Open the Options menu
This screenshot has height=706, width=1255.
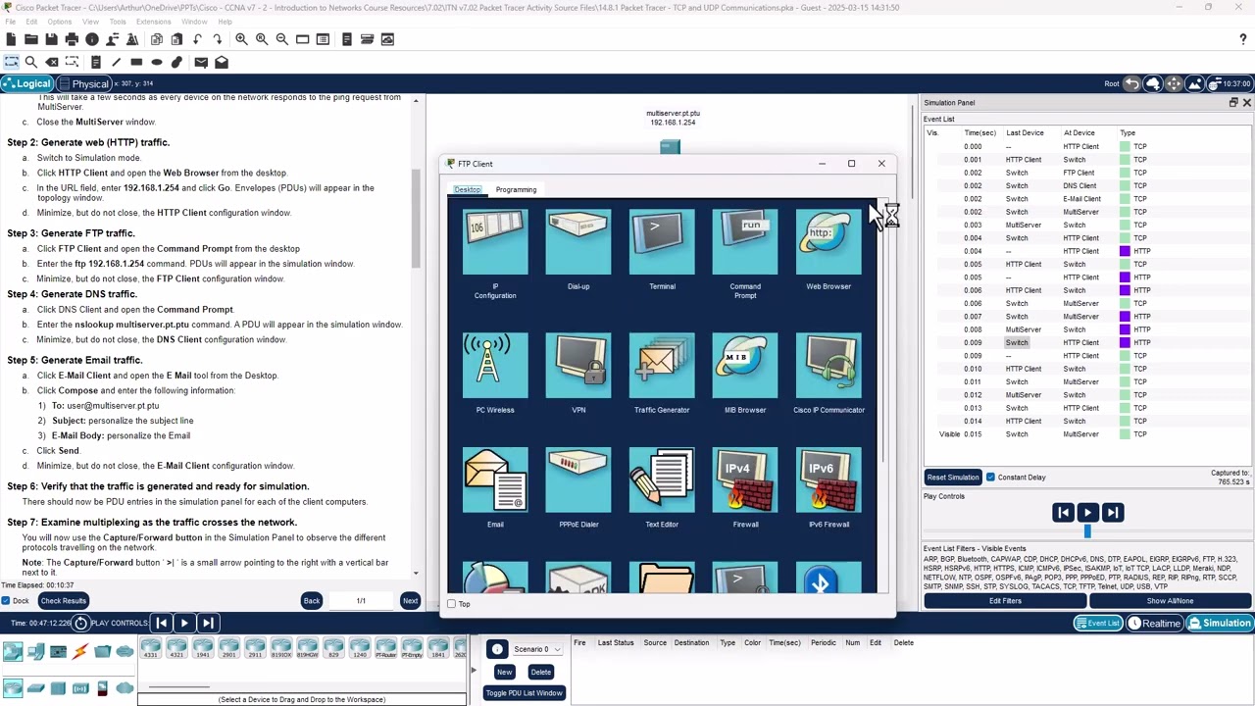[x=59, y=22]
